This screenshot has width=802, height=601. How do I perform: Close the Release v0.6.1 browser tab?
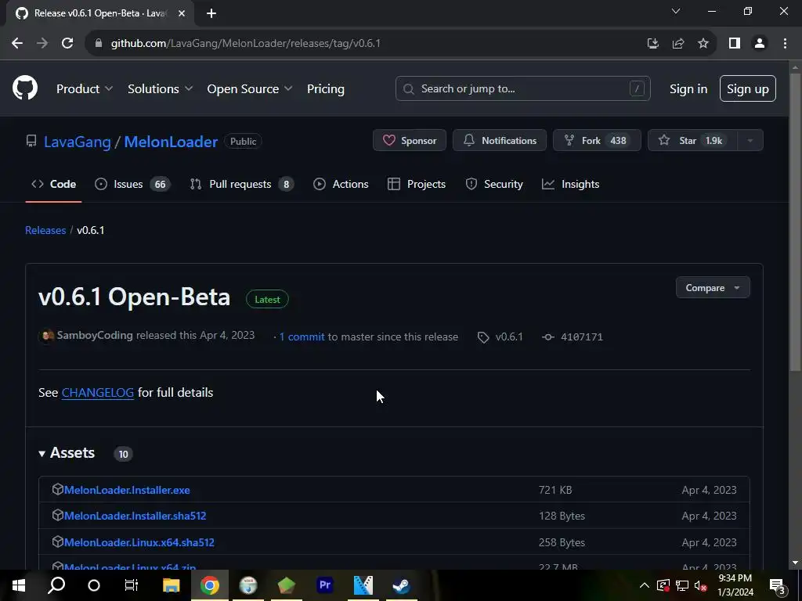182,13
